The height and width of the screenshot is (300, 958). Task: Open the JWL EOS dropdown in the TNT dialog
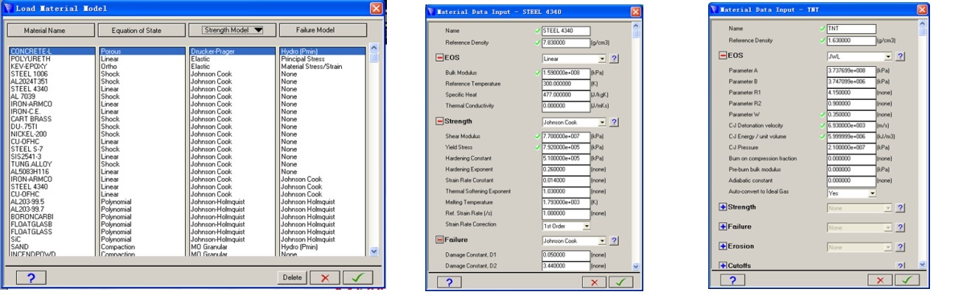click(x=860, y=56)
